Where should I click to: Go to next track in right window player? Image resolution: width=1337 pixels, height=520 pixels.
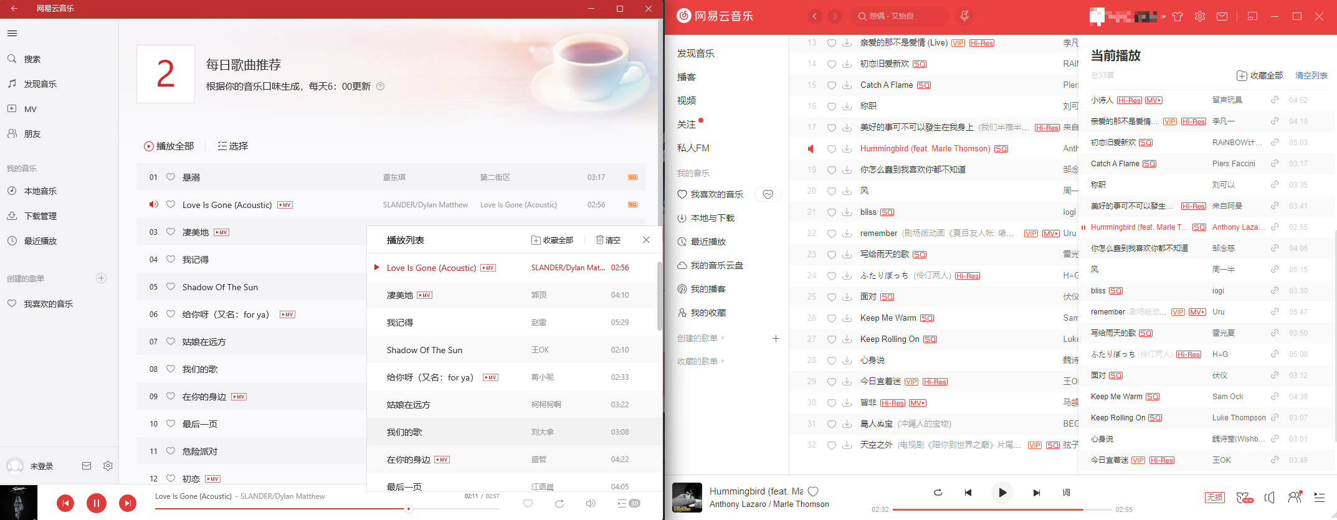(x=1036, y=493)
